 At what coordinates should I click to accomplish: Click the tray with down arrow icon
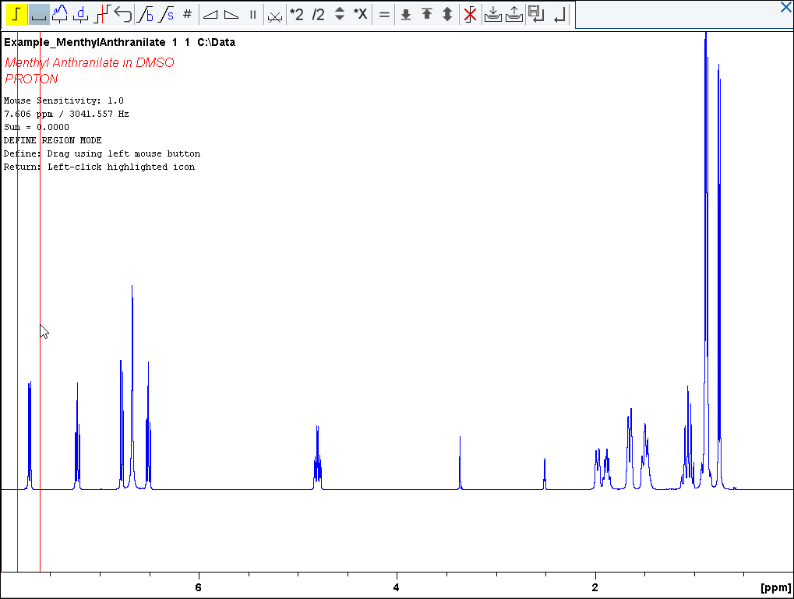coord(492,14)
